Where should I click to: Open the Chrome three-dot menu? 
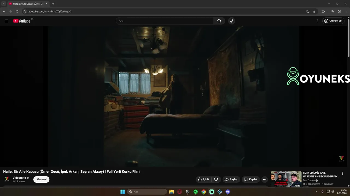(x=346, y=11)
